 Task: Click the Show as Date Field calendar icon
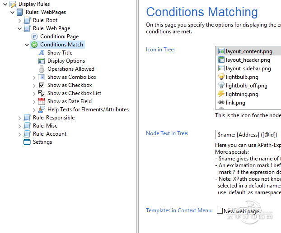tap(42, 101)
